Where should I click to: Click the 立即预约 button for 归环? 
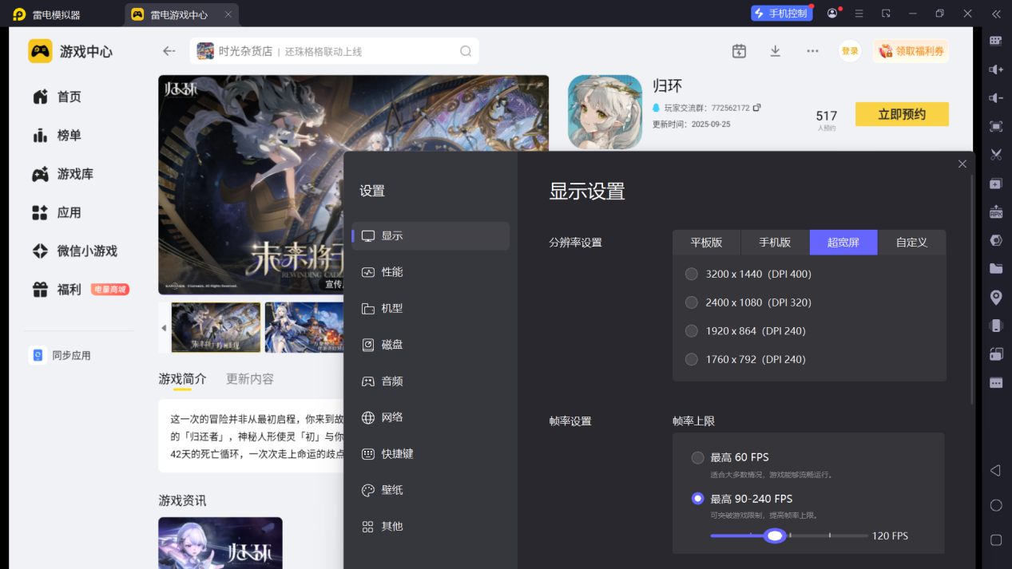click(x=901, y=113)
